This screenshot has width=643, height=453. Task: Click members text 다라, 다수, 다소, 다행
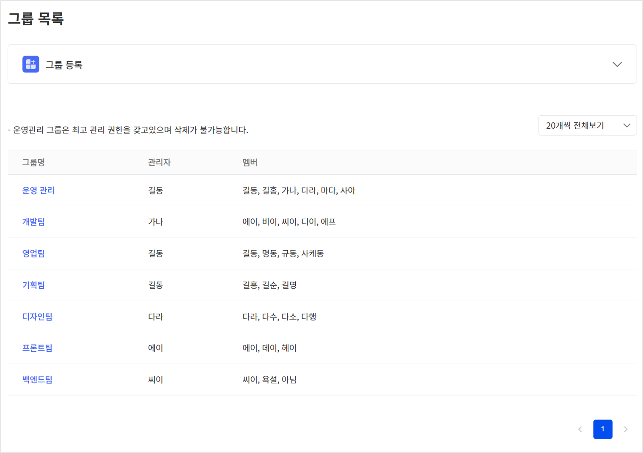click(279, 317)
